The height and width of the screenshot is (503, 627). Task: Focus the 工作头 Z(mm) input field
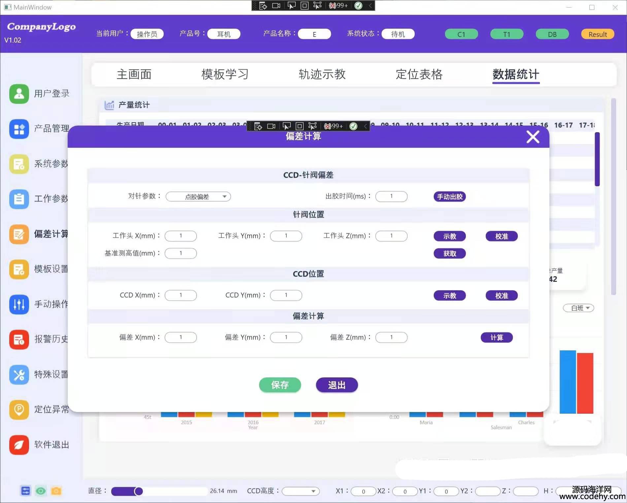(x=391, y=236)
